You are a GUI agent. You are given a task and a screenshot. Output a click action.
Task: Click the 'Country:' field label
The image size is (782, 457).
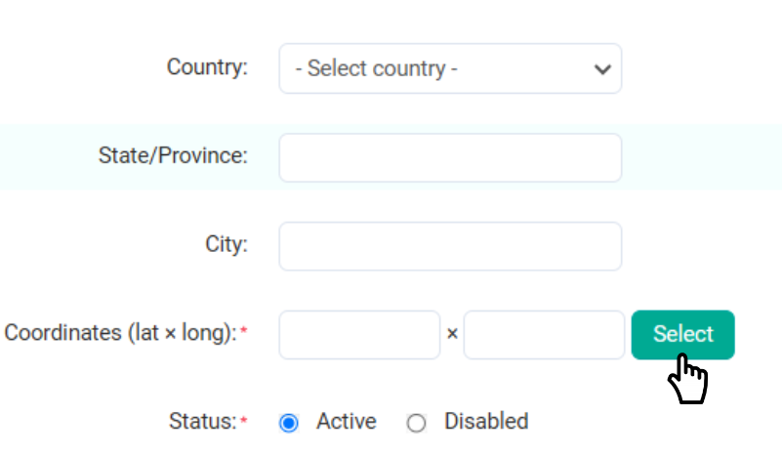[x=207, y=67]
